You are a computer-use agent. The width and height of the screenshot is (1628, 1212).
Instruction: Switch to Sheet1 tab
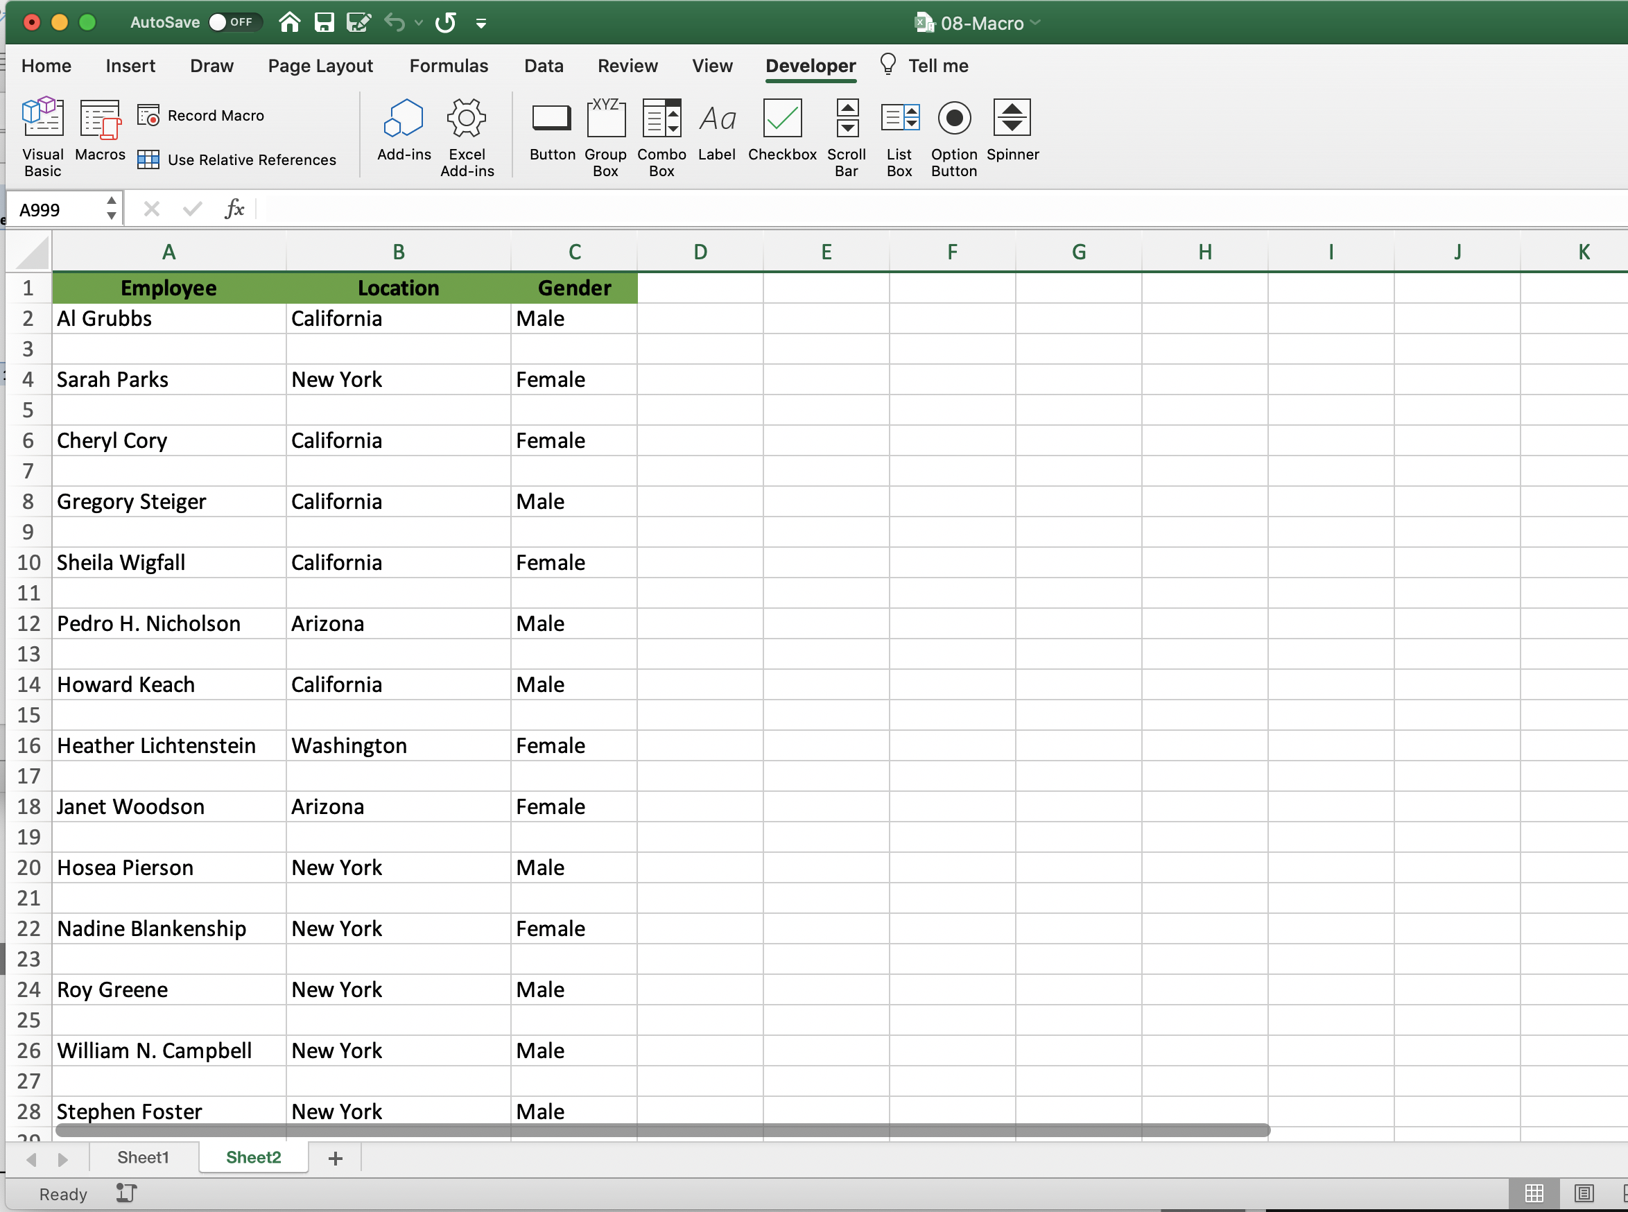pyautogui.click(x=143, y=1157)
